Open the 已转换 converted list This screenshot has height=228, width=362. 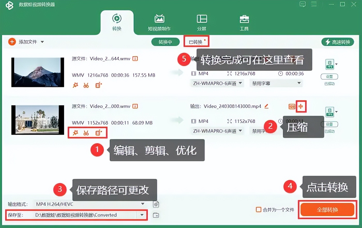[196, 42]
